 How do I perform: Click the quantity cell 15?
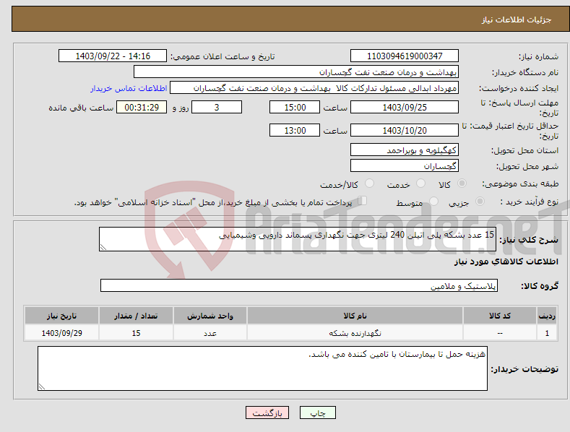coord(136,333)
